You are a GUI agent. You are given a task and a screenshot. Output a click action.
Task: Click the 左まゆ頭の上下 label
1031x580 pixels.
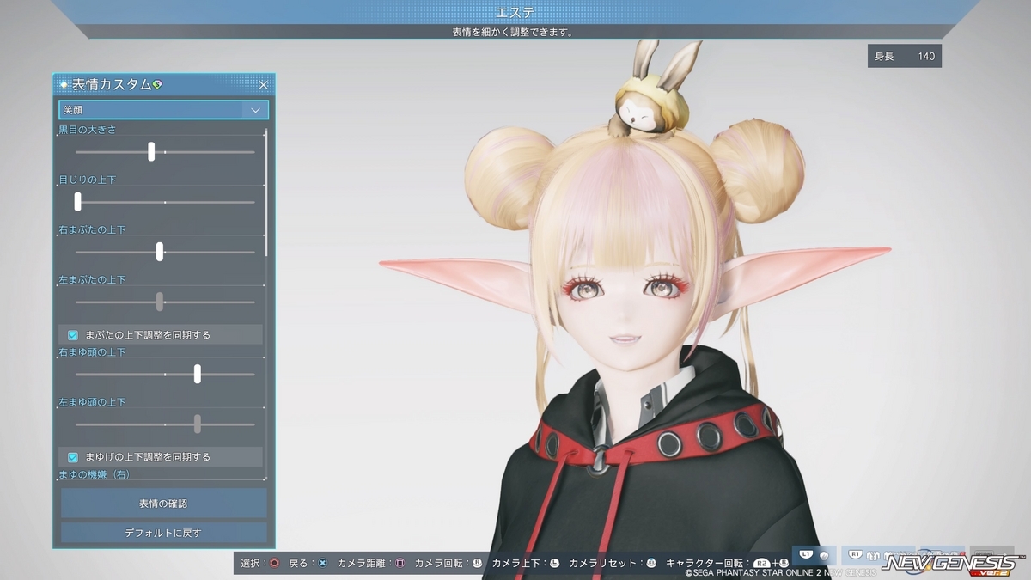point(92,402)
